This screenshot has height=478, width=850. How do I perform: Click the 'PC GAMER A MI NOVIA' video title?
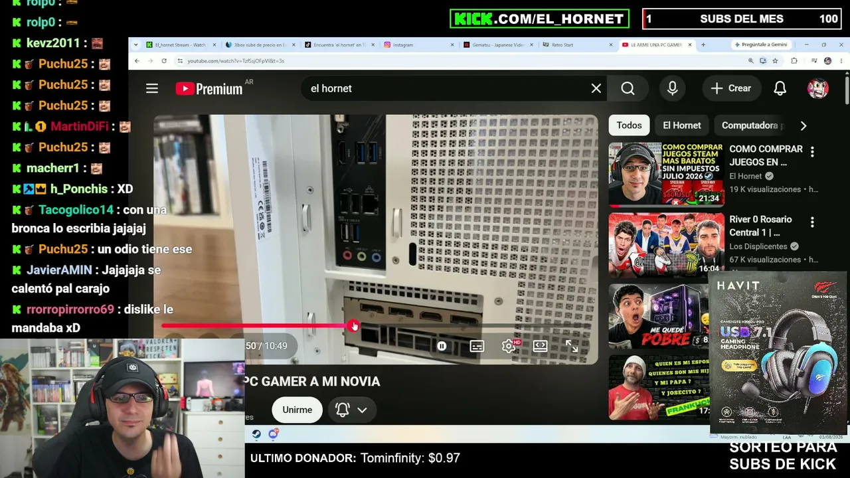pos(312,382)
